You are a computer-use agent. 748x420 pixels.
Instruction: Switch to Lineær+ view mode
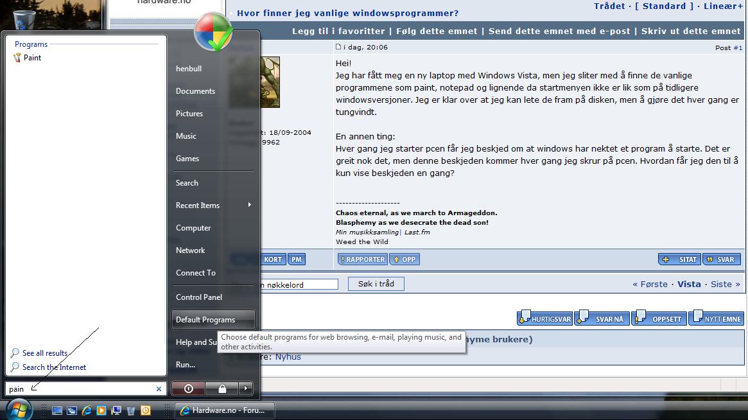point(723,6)
